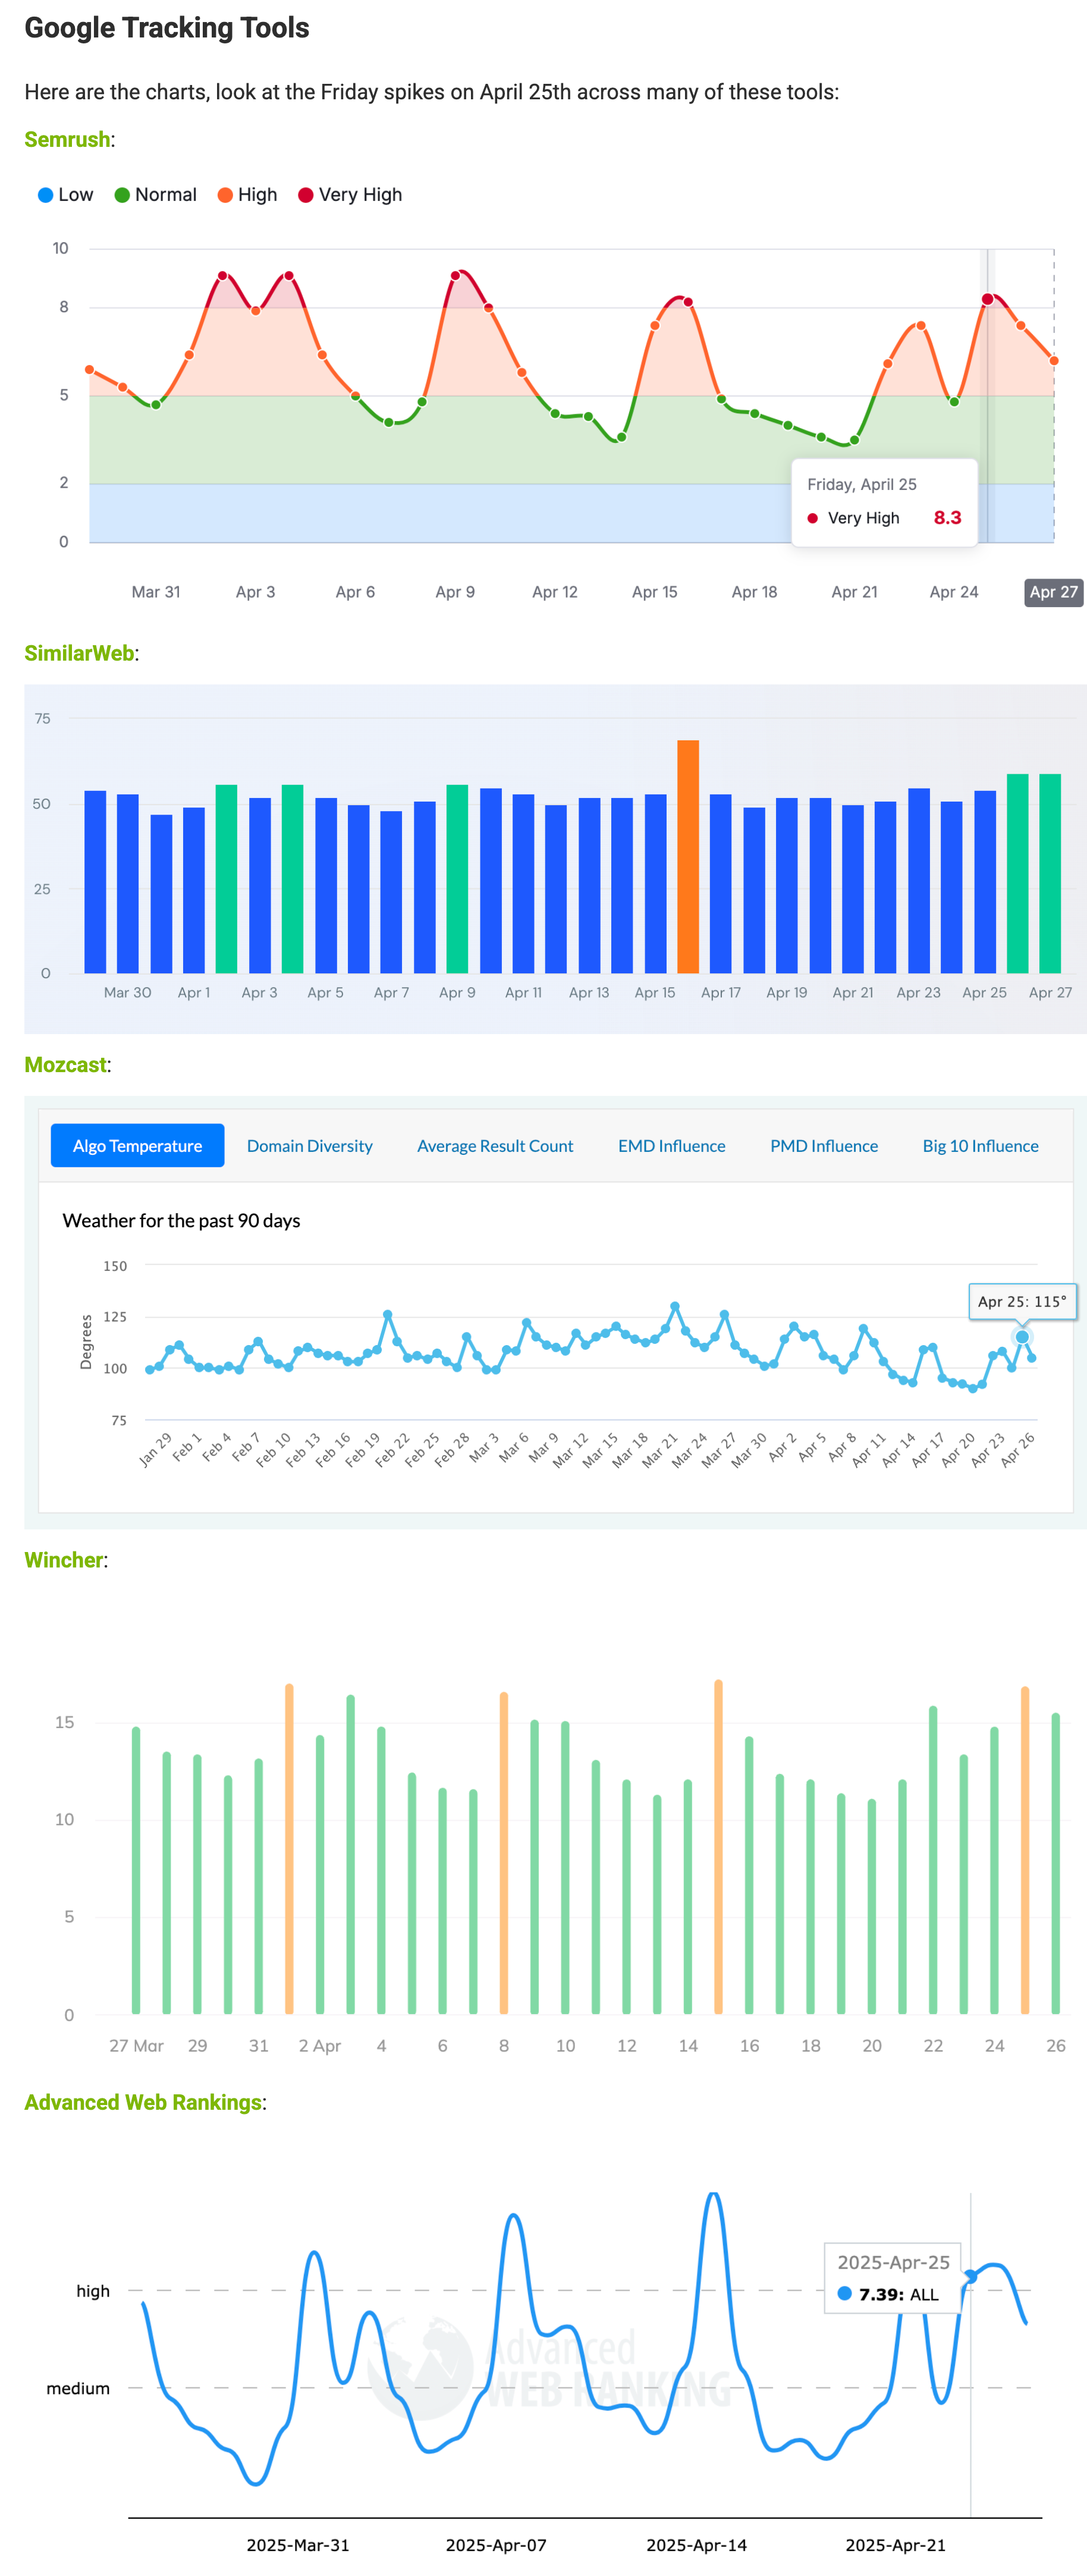1087x2576 pixels.
Task: Click the 'high' label on AWR chart
Action: [x=93, y=2291]
